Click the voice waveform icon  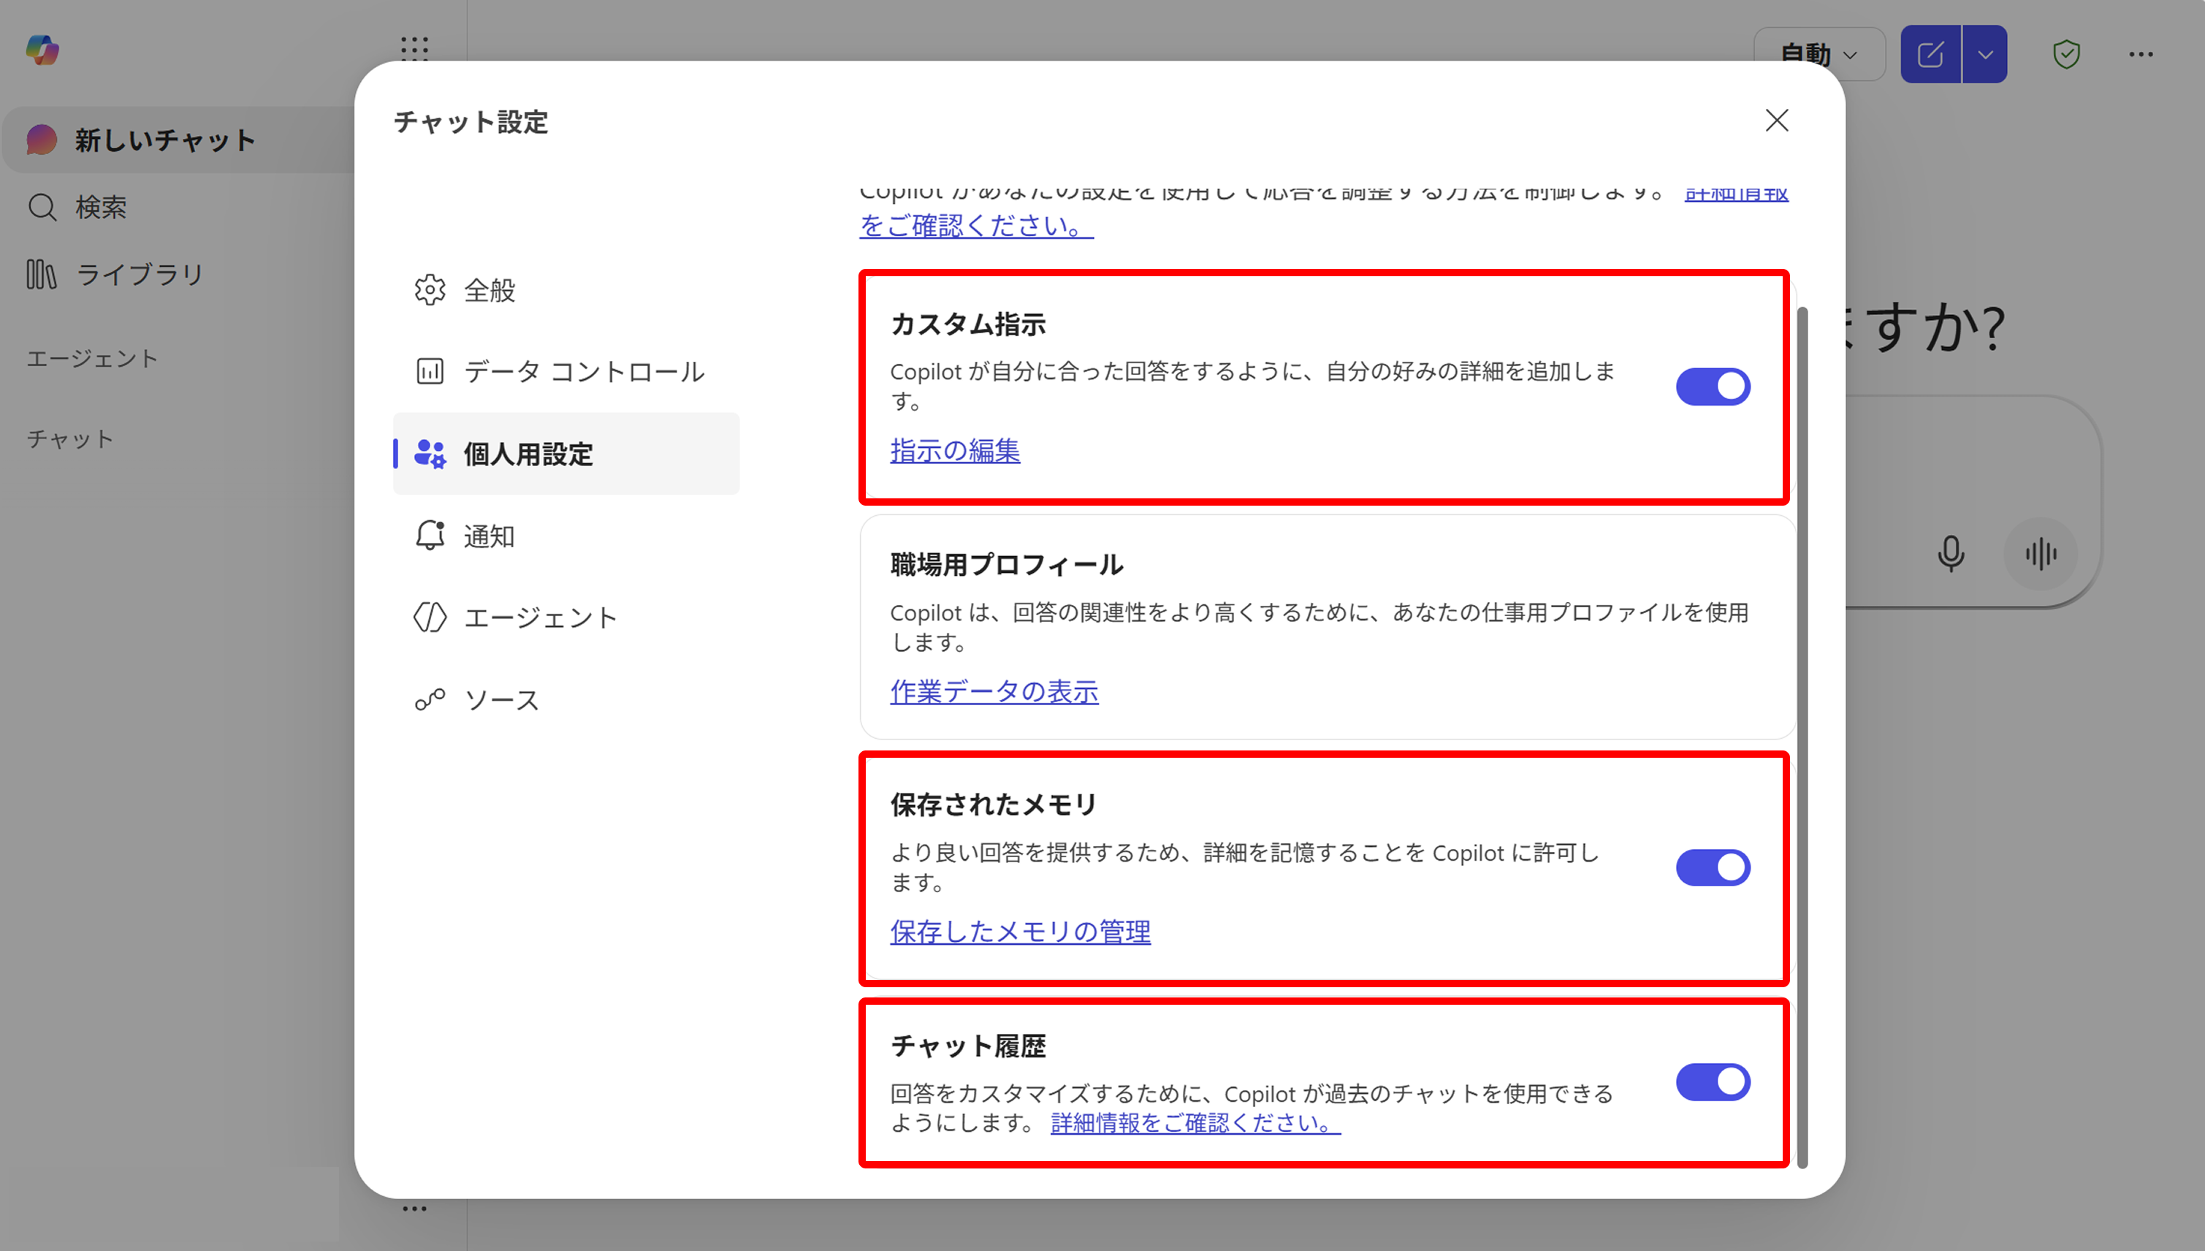[2040, 553]
